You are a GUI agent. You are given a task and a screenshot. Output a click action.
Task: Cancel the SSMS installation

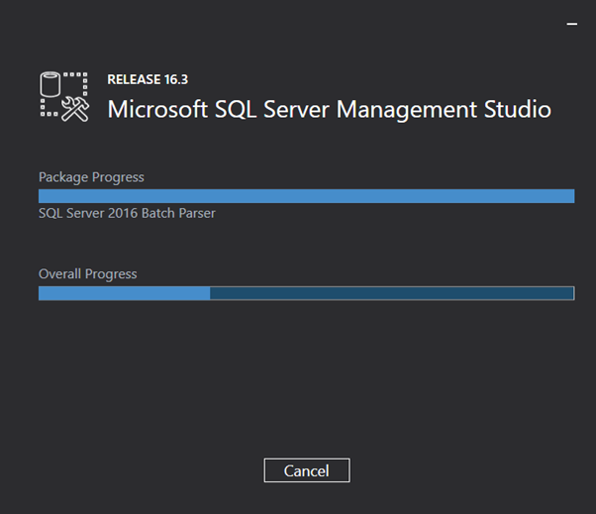[x=307, y=470]
